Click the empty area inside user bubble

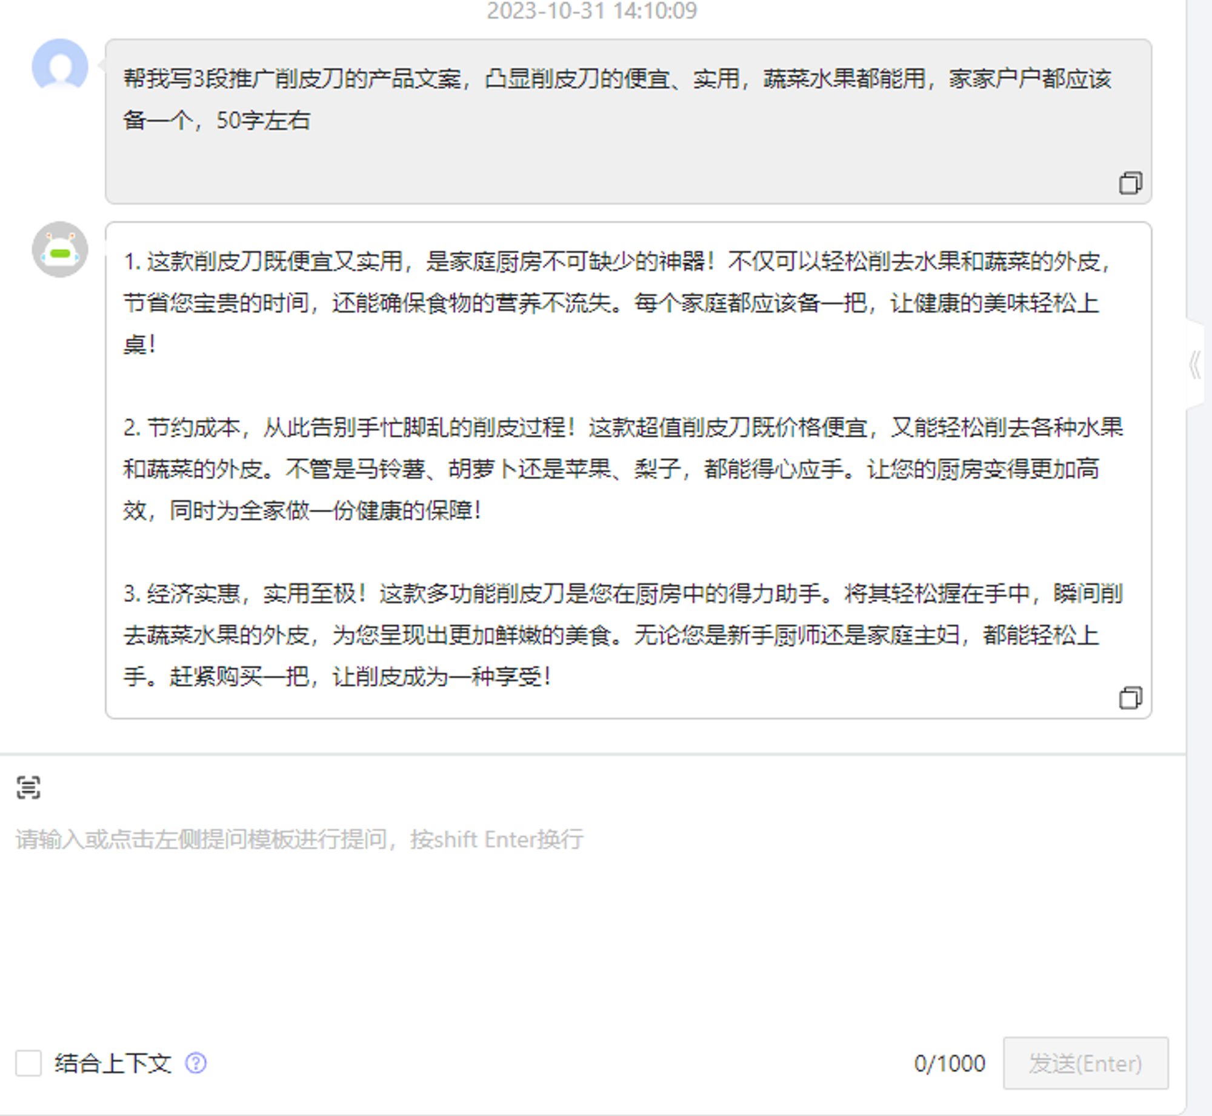coord(606,170)
